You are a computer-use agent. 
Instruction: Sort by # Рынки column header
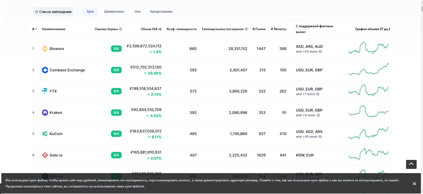[259, 29]
